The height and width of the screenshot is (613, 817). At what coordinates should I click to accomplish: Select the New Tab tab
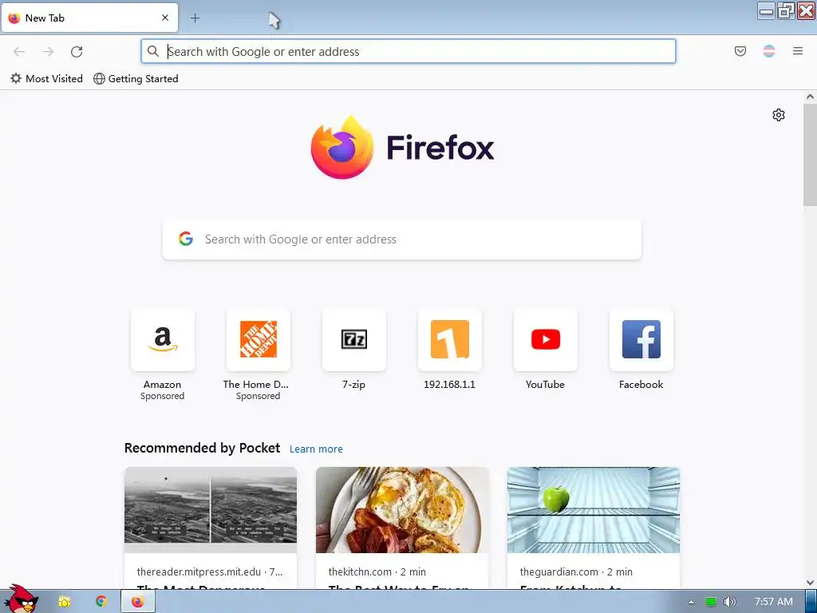pyautogui.click(x=89, y=18)
